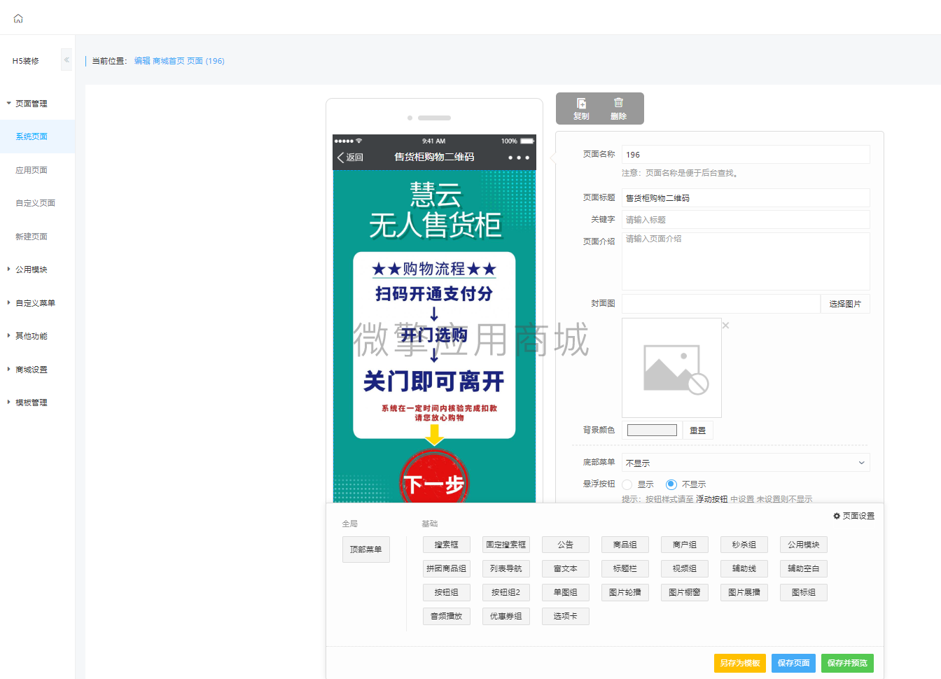Click the 背景颜色 color swatch
This screenshot has width=941, height=679.
(652, 430)
